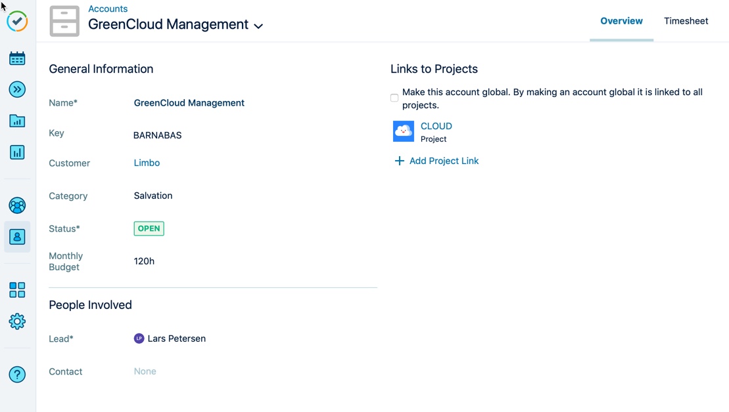Select the Overview tab

click(x=621, y=21)
